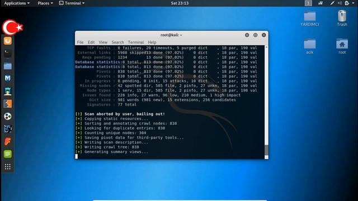
Task: Open the terminal Edit menu
Action: [91, 42]
